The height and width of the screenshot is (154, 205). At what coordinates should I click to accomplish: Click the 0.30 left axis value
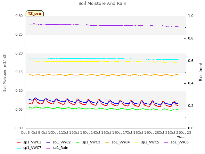[19, 16]
